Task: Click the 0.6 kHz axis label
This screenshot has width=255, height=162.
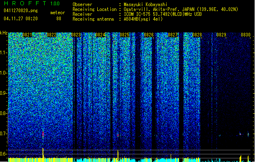Action: tap(4, 154)
